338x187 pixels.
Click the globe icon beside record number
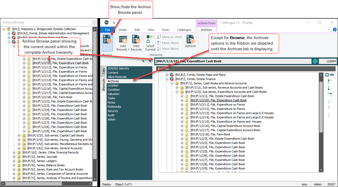tap(315, 61)
